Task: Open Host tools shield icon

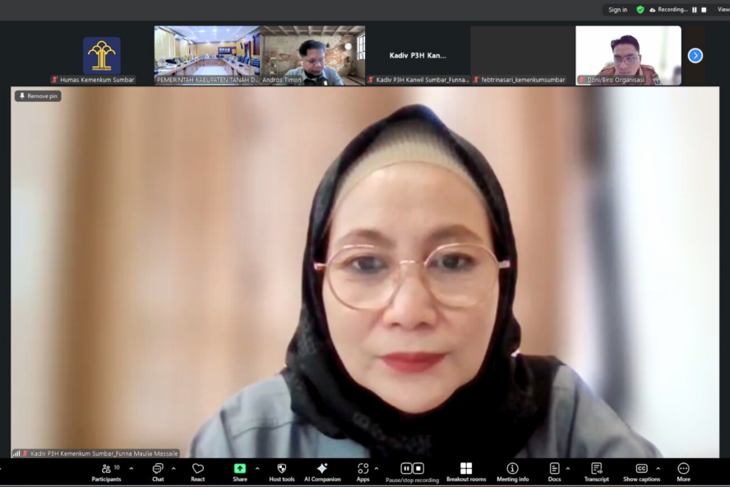Action: point(282,471)
